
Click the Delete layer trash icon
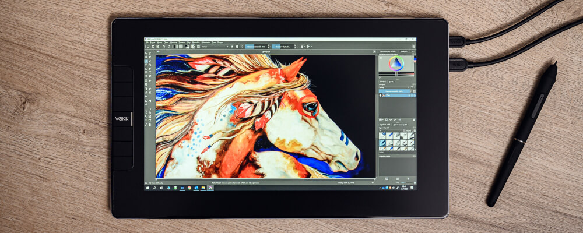(x=414, y=119)
